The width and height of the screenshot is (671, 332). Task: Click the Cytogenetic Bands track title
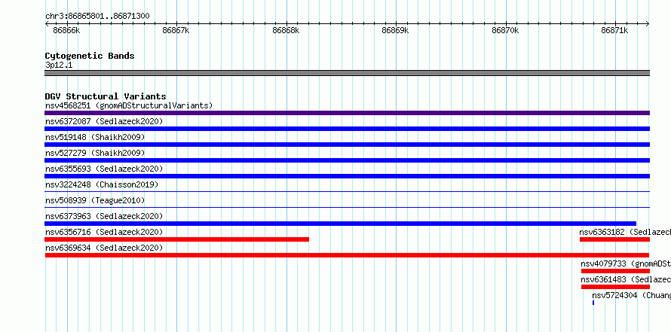pyautogui.click(x=90, y=56)
